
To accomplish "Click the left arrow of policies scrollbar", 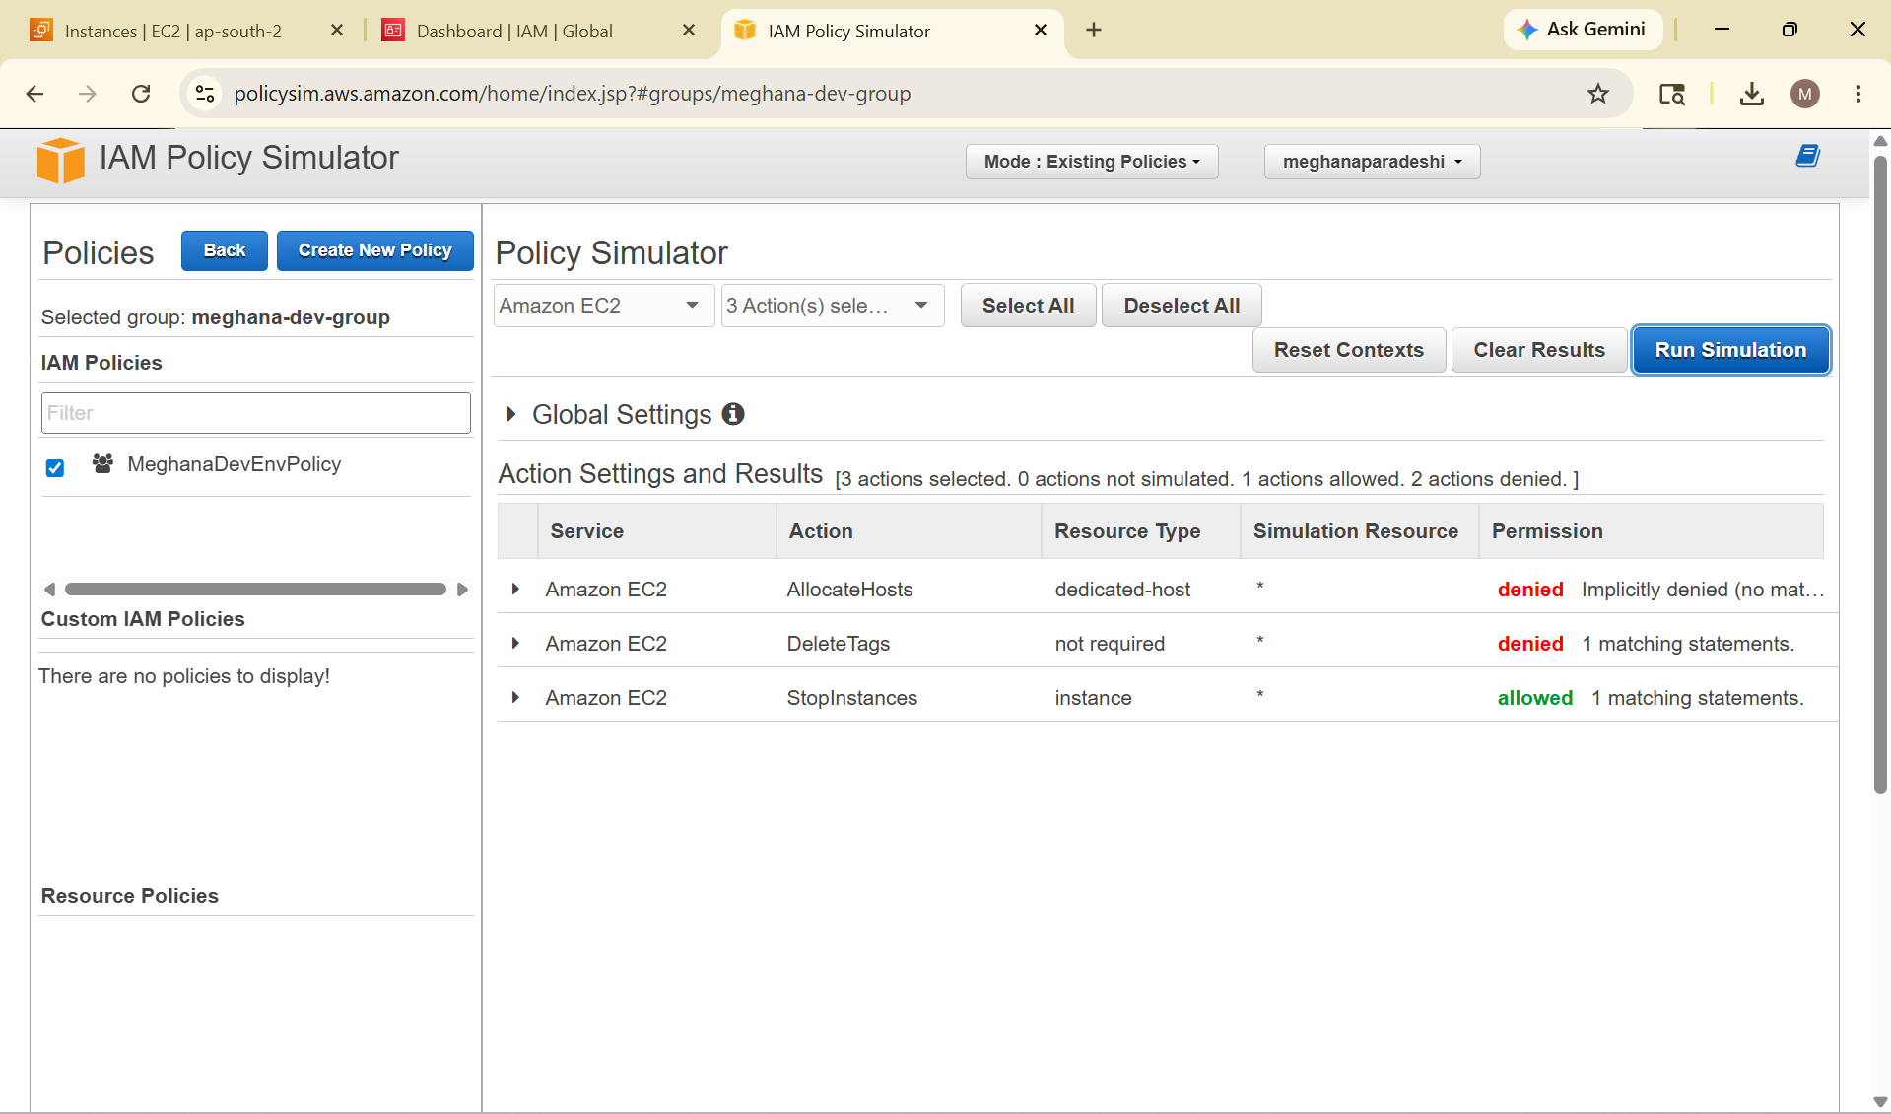I will coord(49,590).
